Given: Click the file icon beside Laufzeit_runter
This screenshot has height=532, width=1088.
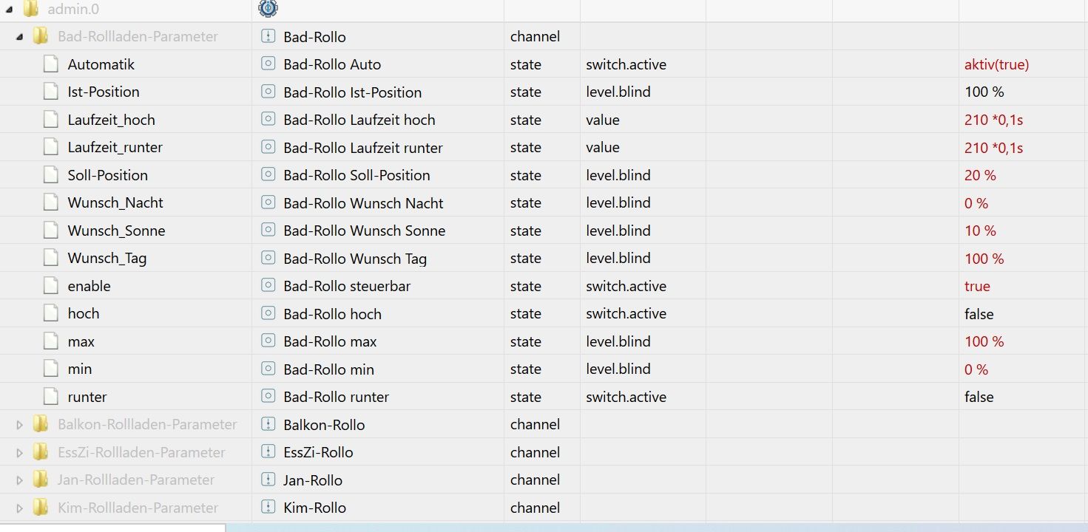Looking at the screenshot, I should click(50, 147).
